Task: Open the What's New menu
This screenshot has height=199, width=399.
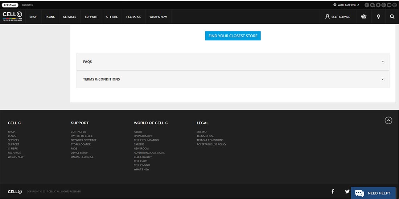Action: tap(158, 17)
